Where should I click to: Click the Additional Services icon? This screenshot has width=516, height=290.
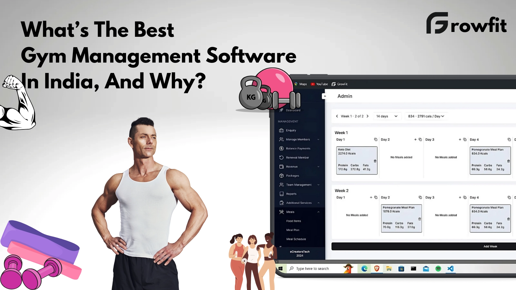click(281, 202)
